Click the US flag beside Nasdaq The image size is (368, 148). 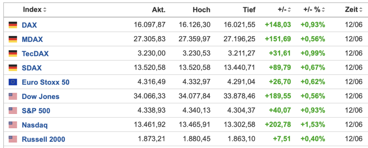tap(13, 125)
